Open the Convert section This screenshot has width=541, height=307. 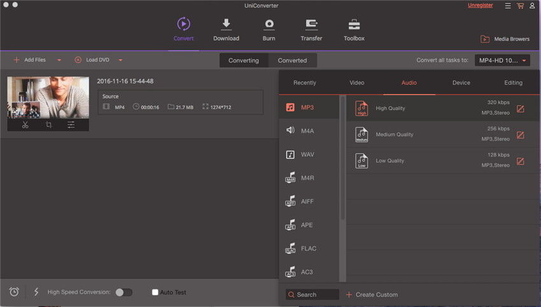tap(183, 29)
